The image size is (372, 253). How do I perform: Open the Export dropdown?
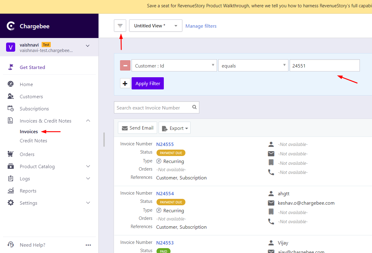point(174,128)
